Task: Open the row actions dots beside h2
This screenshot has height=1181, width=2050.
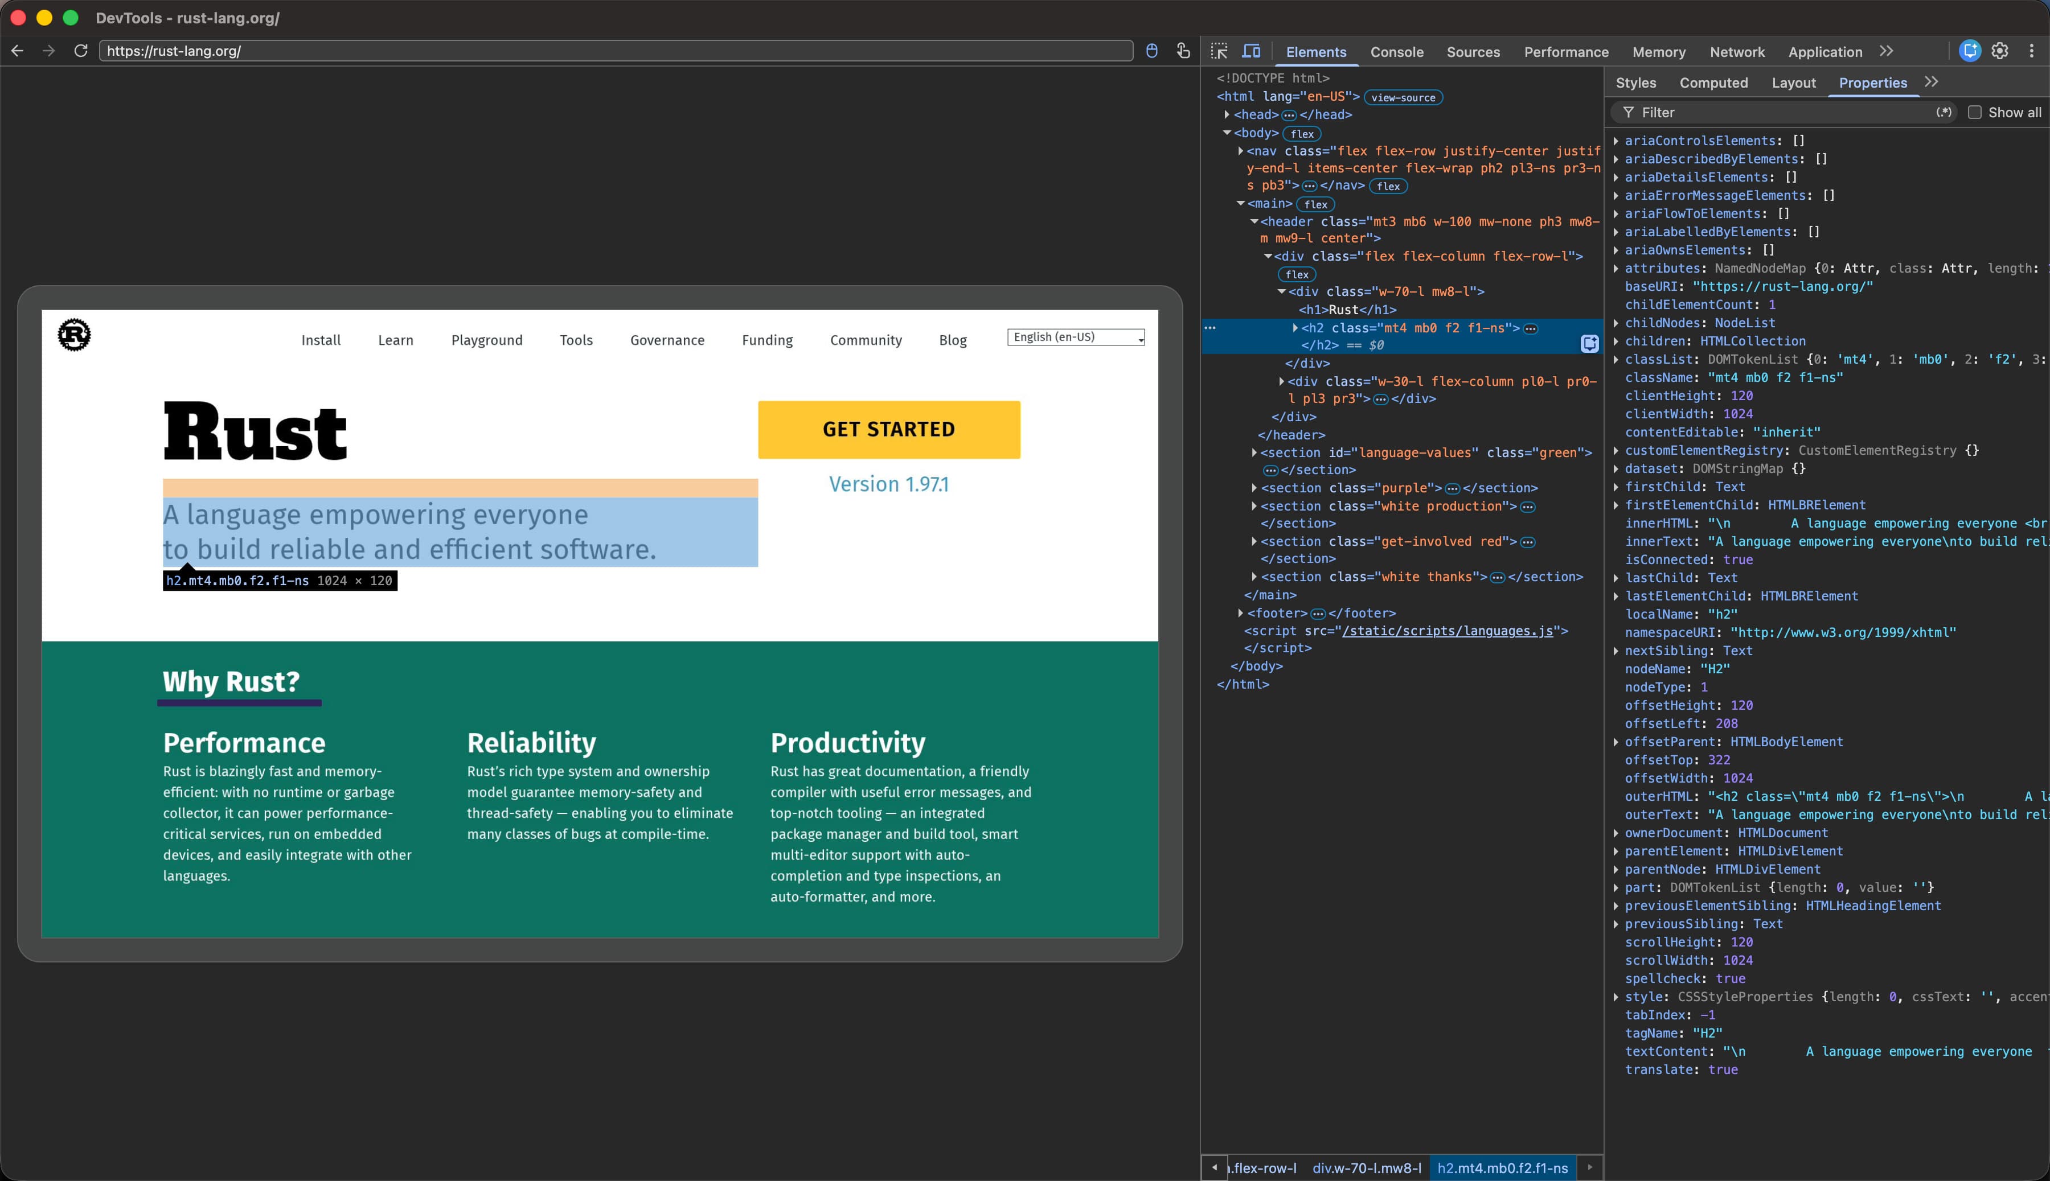Action: 1210,328
